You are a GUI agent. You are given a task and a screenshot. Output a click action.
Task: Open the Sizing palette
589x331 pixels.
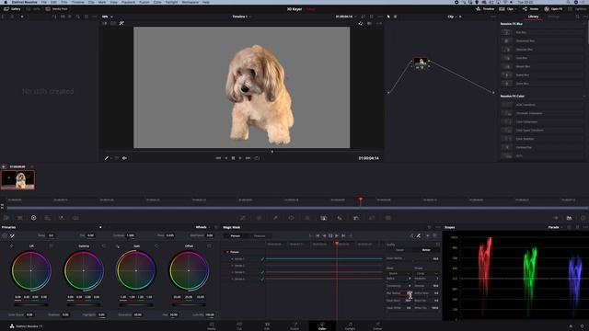pos(372,218)
